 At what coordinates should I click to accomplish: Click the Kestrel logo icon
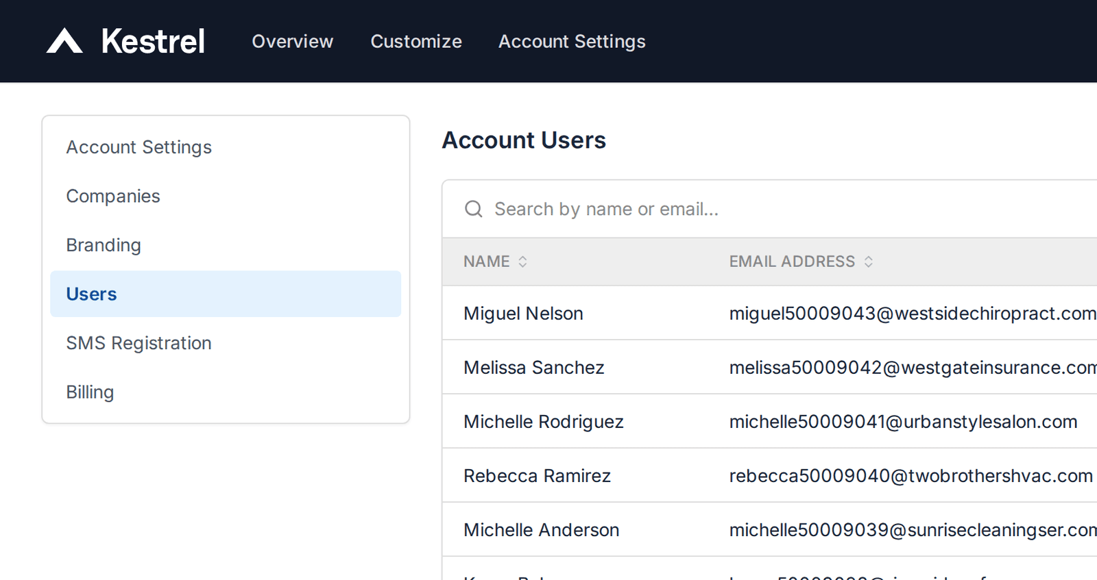coord(64,41)
